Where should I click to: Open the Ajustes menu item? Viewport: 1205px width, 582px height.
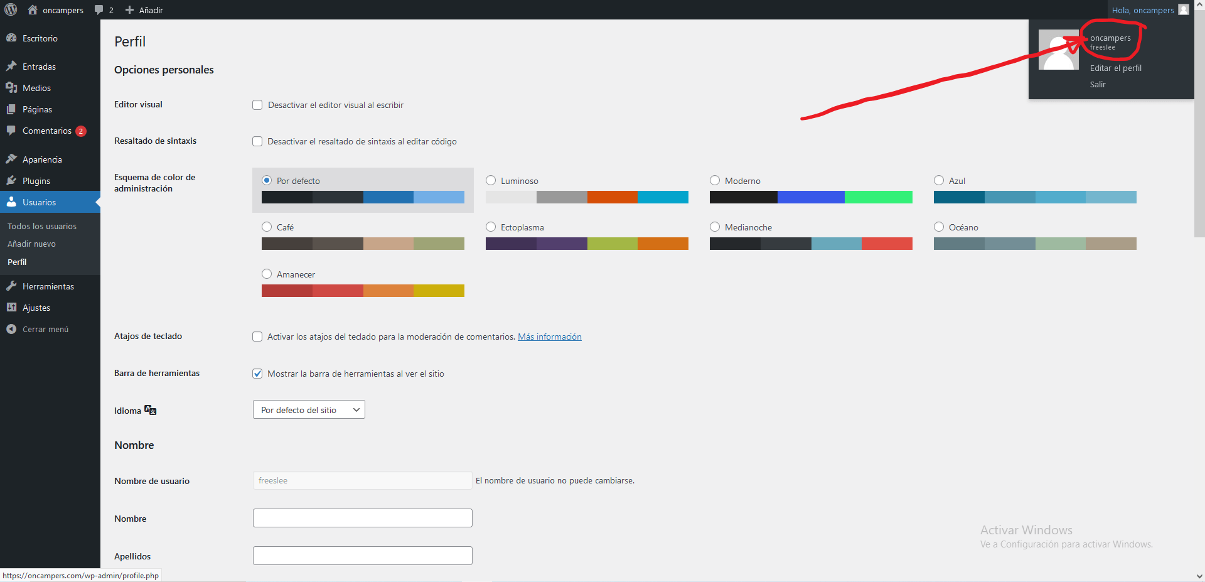pos(50,308)
